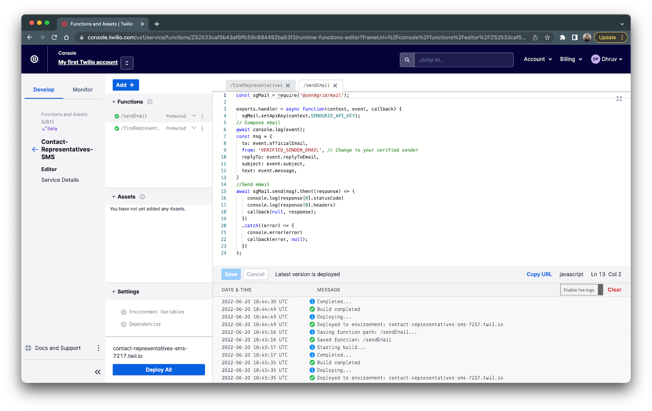Close the /findRepresentatives editor tab

coord(288,85)
